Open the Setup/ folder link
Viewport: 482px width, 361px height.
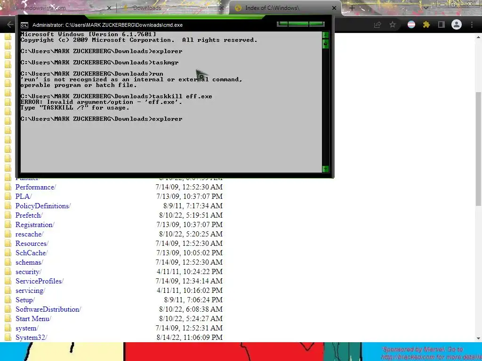tap(25, 300)
